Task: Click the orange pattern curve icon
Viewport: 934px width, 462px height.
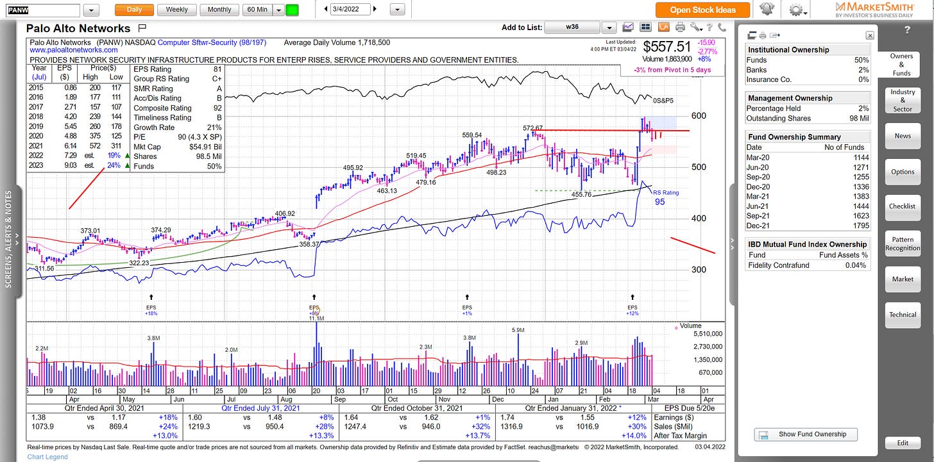Action: tap(663, 28)
